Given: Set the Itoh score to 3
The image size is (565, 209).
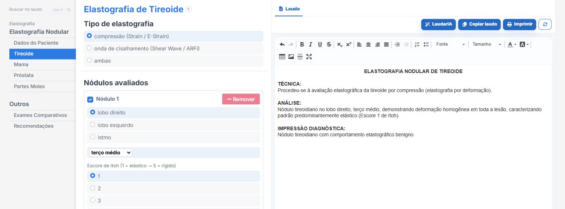Looking at the screenshot, I should tap(174, 200).
